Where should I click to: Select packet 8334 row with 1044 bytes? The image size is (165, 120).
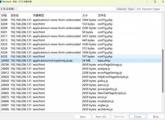[81, 52]
